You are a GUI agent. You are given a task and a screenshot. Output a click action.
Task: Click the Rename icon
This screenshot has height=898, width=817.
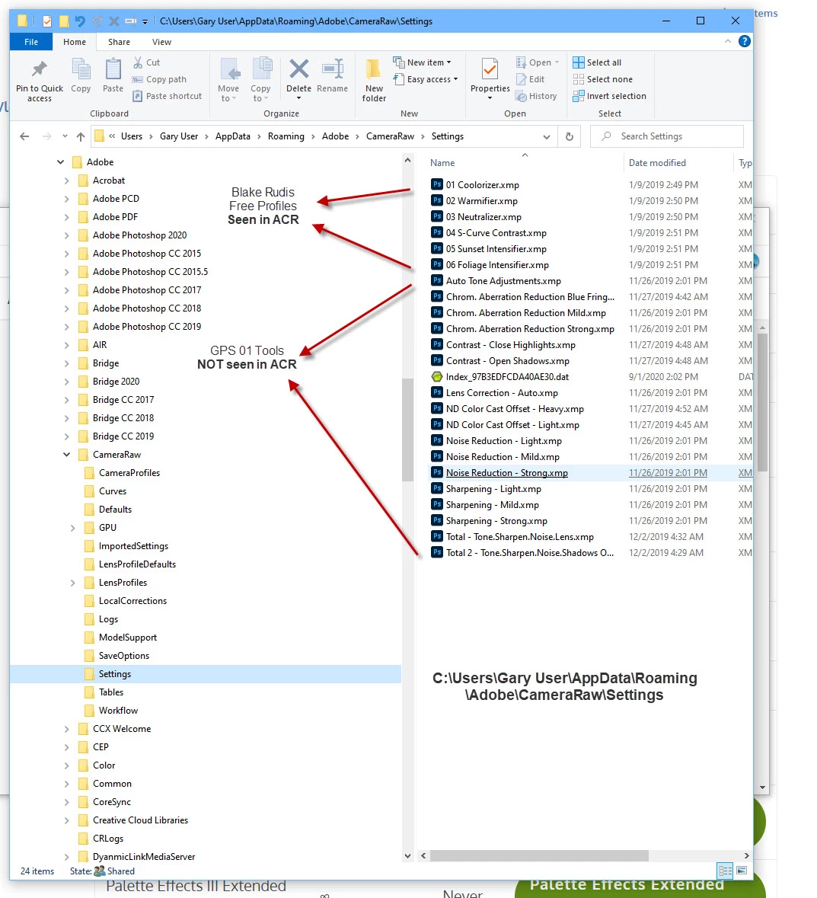click(x=333, y=70)
